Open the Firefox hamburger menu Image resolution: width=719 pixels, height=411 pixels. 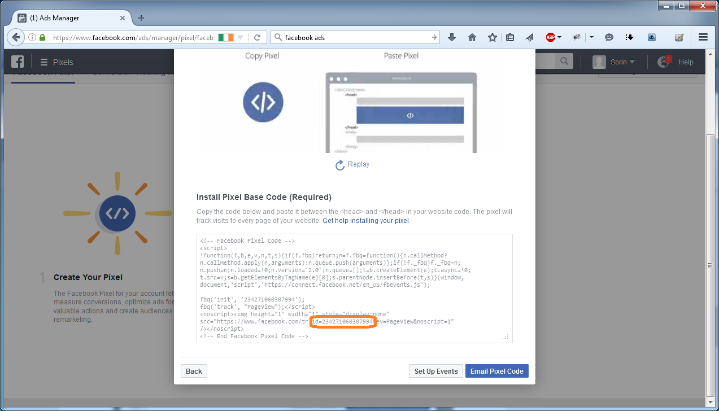coord(703,37)
